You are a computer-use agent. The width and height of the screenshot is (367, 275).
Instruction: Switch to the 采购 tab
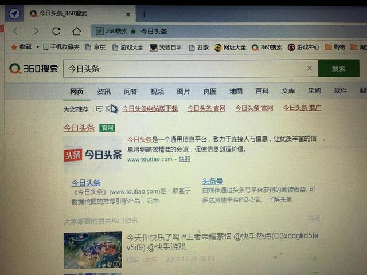point(314,91)
